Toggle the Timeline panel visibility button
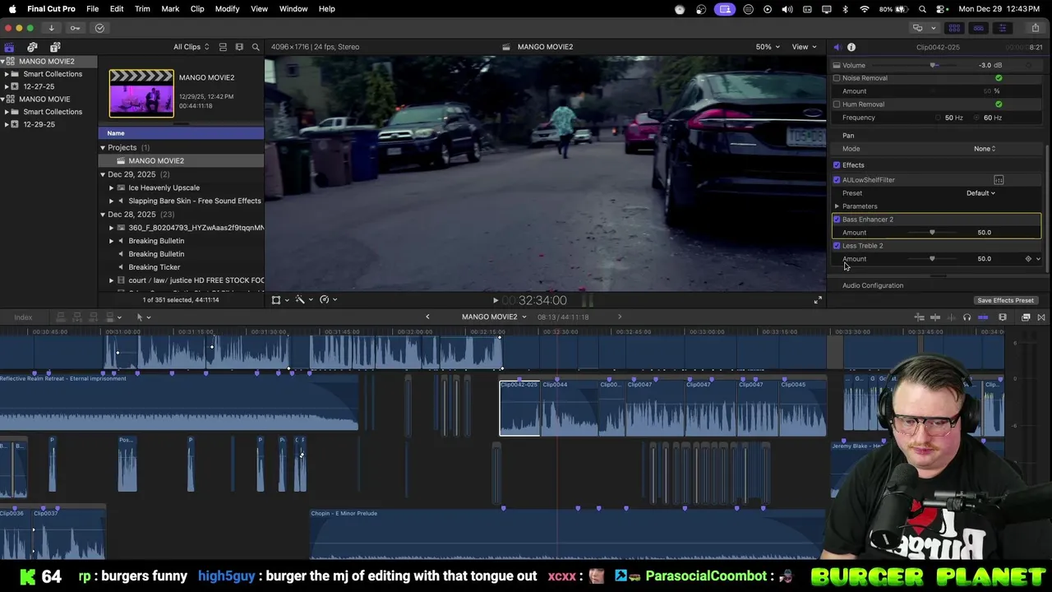Viewport: 1052px width, 592px height. click(978, 28)
